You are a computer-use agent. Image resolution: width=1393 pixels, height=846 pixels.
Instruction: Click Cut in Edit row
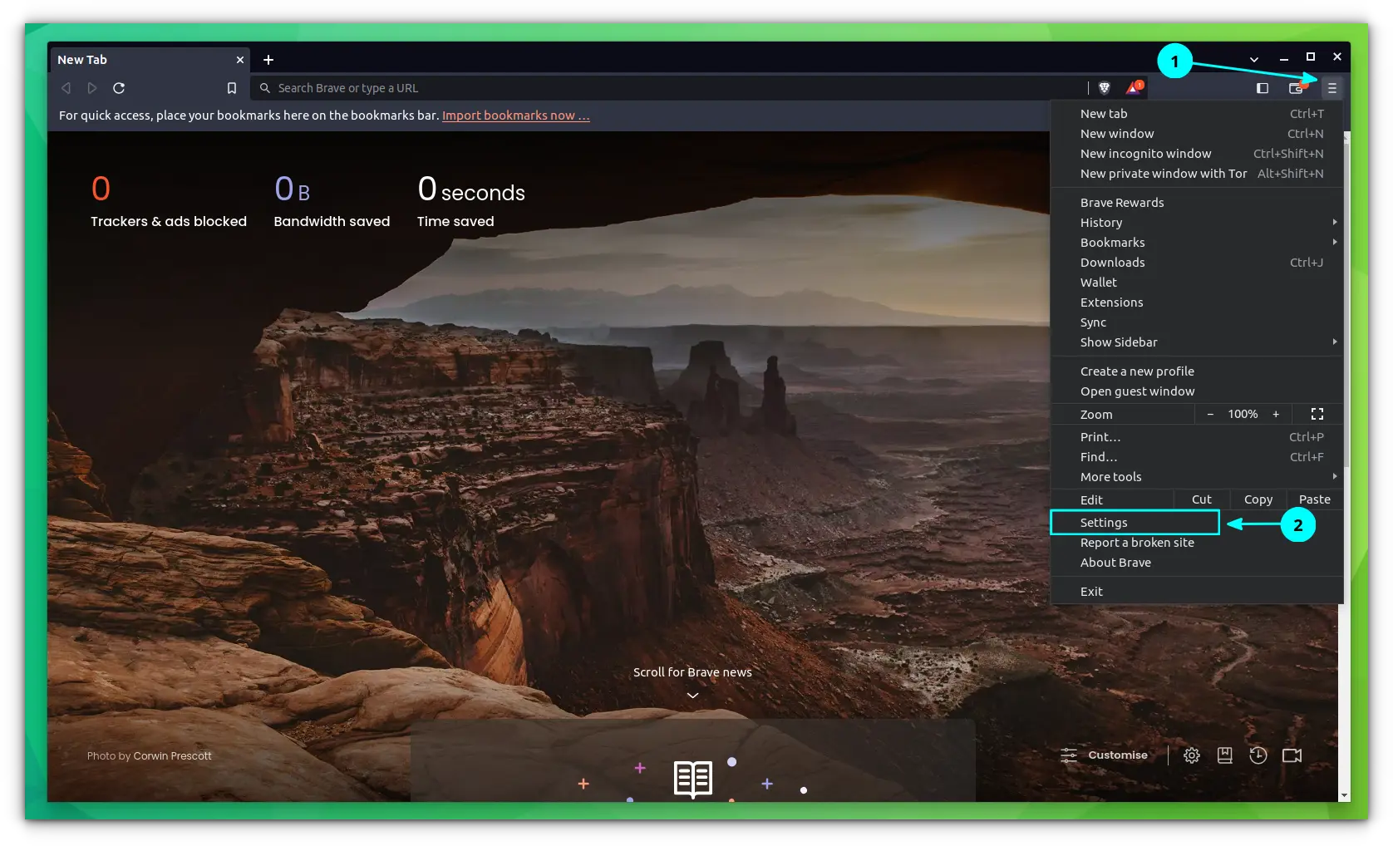(x=1202, y=499)
